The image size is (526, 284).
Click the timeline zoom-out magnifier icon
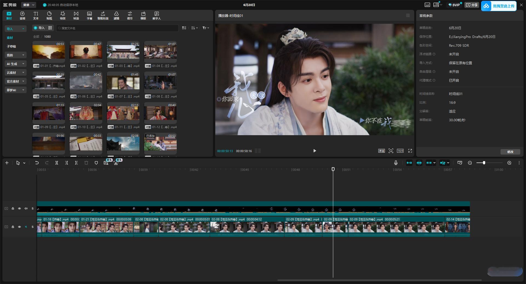pyautogui.click(x=470, y=163)
